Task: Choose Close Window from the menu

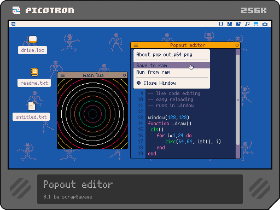Action: click(172, 83)
